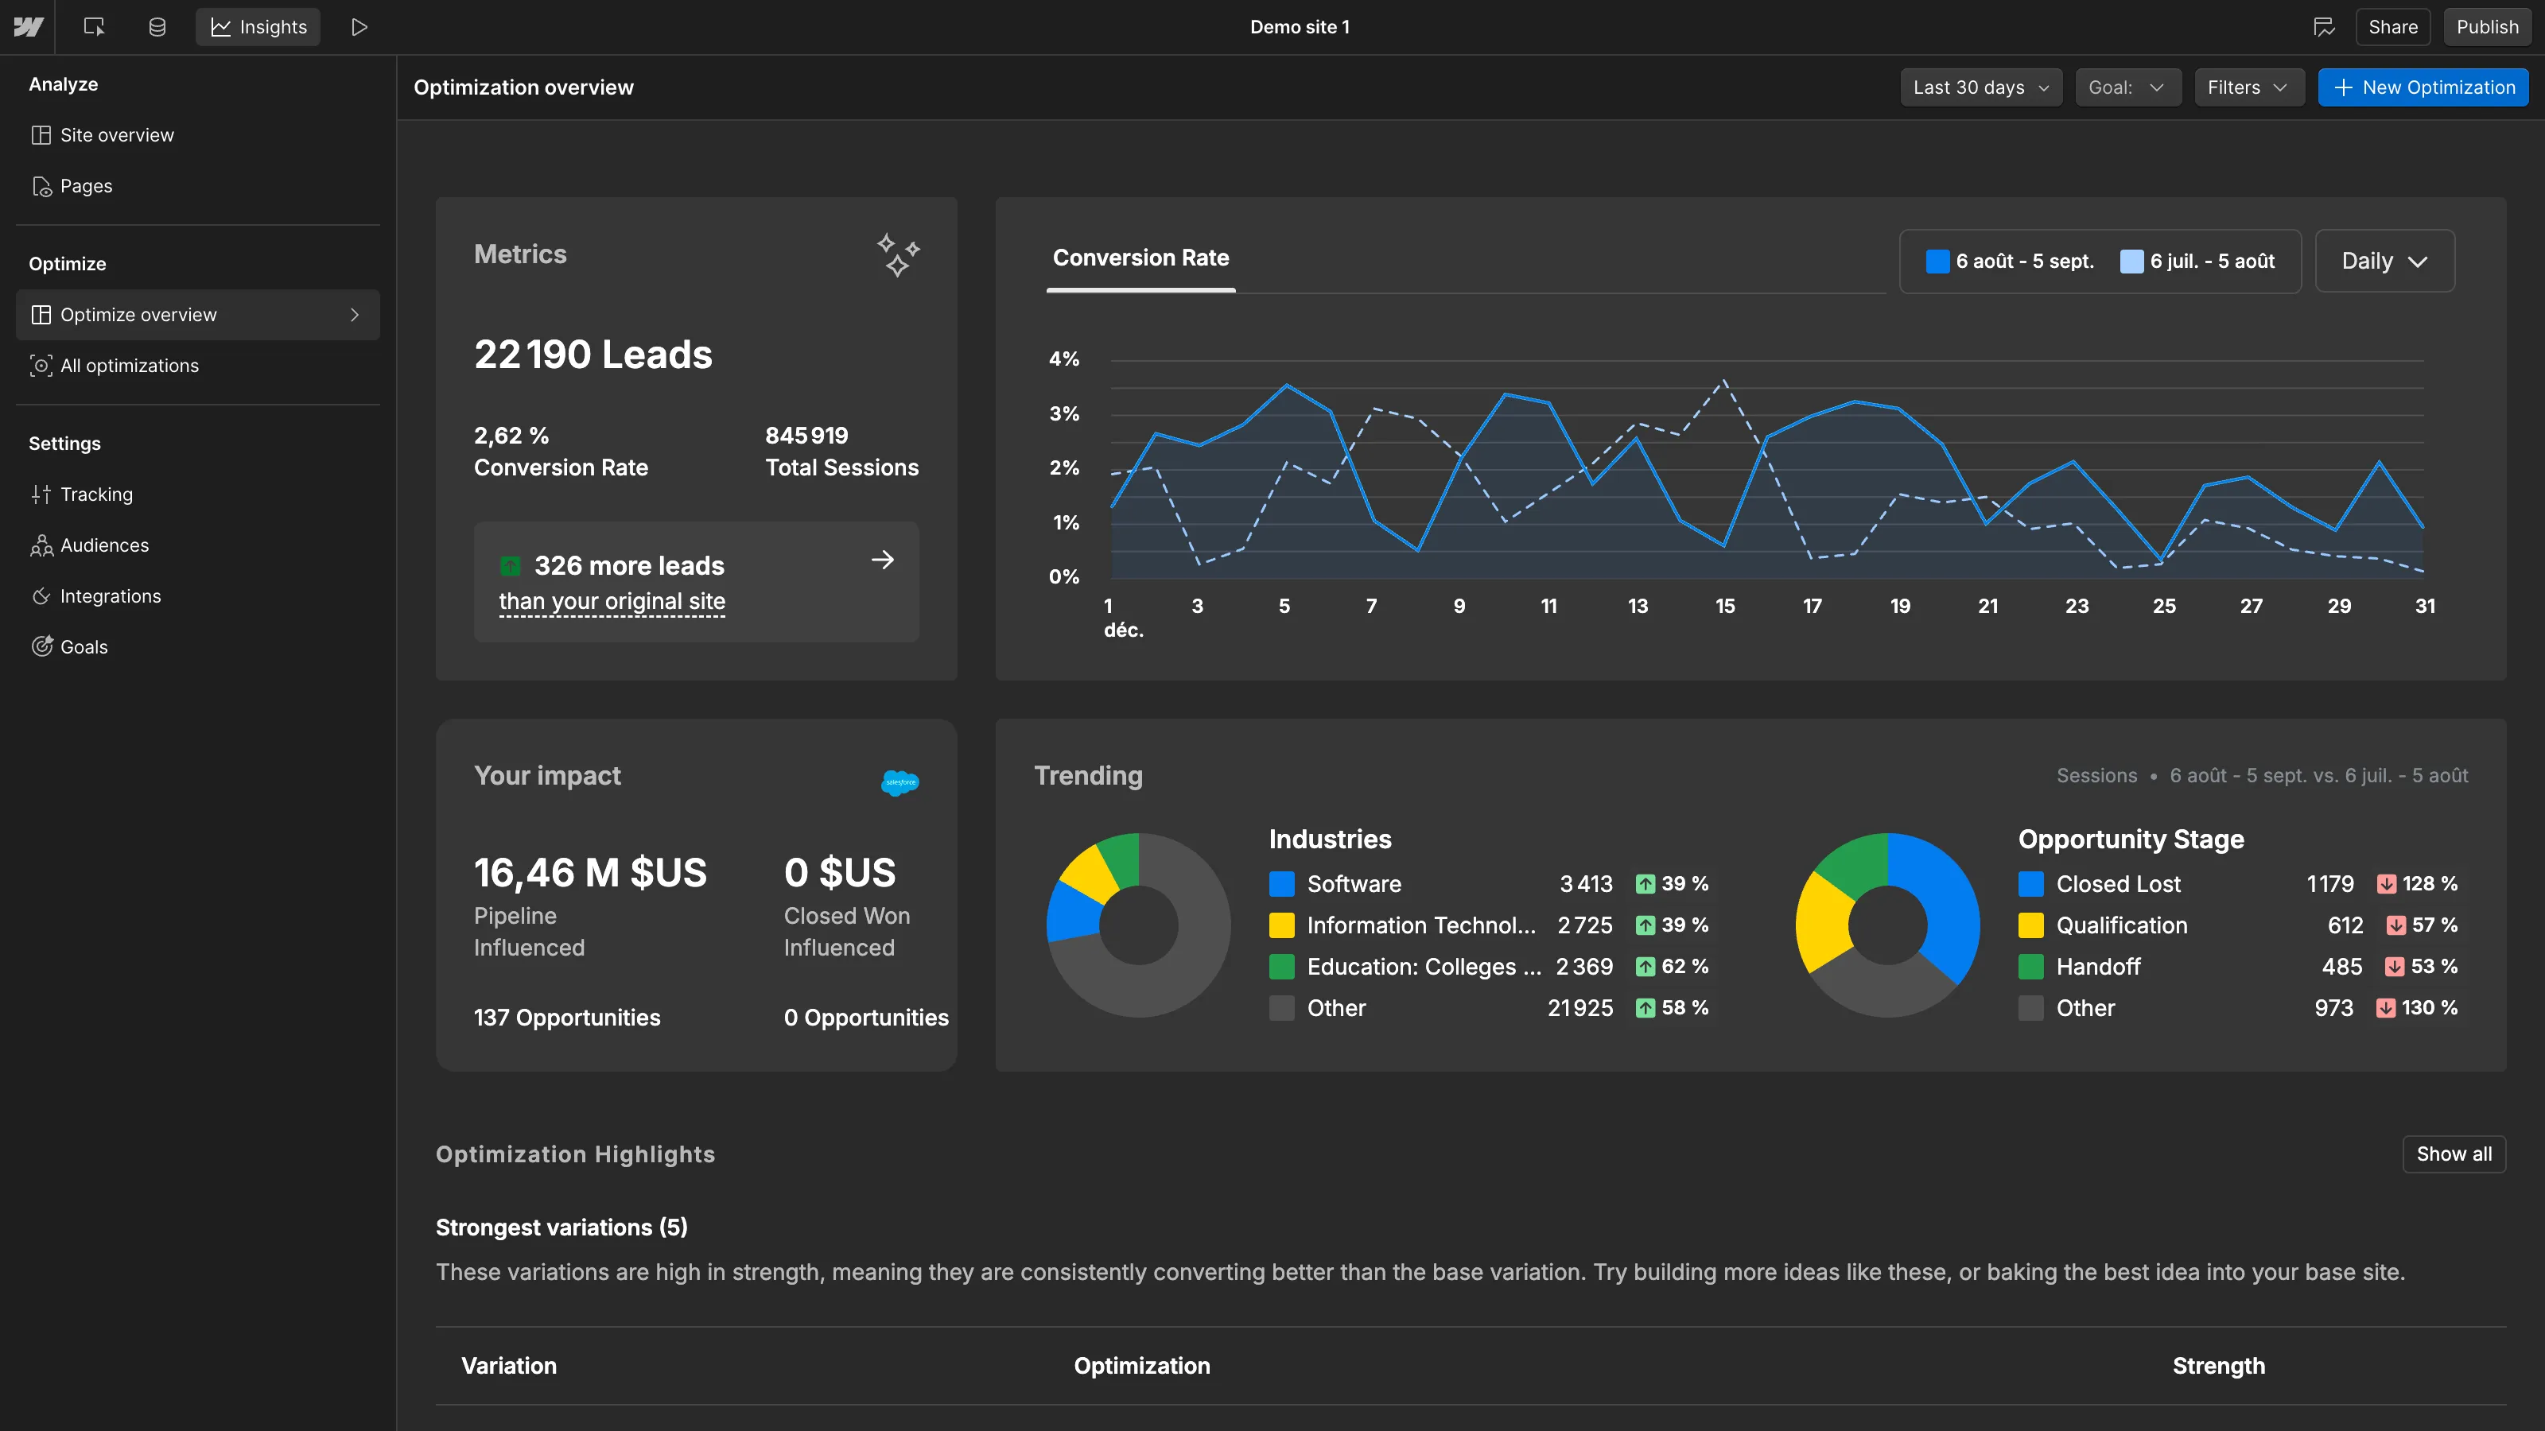Open the Designer canvas selection tool icon

point(94,27)
